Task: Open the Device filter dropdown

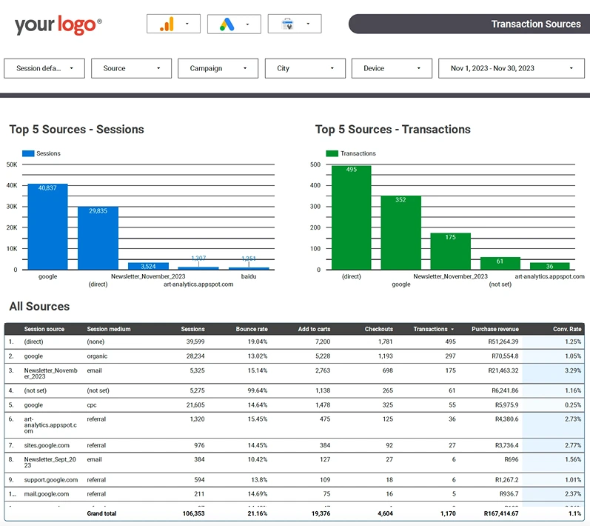Action: (392, 68)
